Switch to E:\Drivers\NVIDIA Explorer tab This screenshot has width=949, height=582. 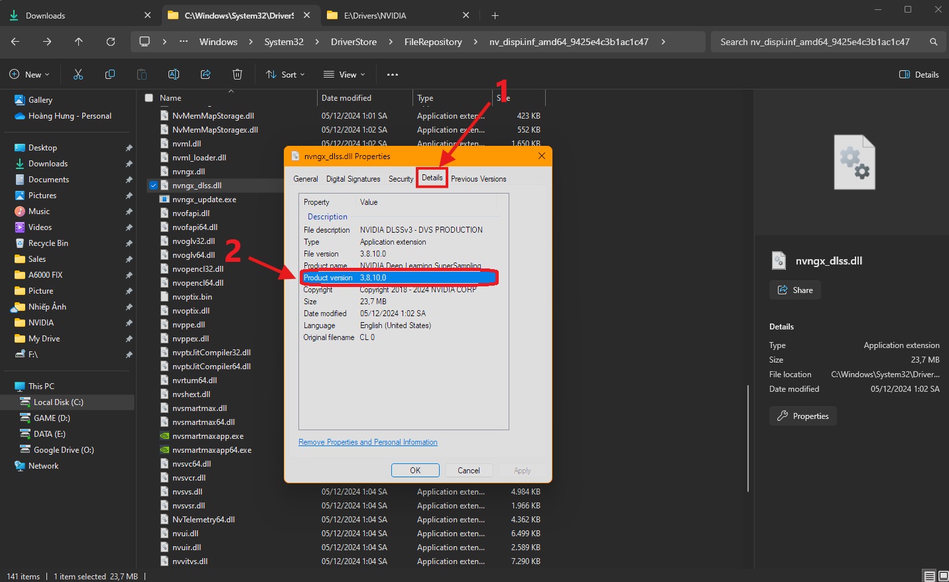pos(375,15)
